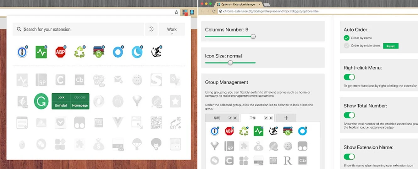Choose Homepage in the Grammarly menu
Image resolution: width=418 pixels, height=169 pixels.
(x=80, y=105)
